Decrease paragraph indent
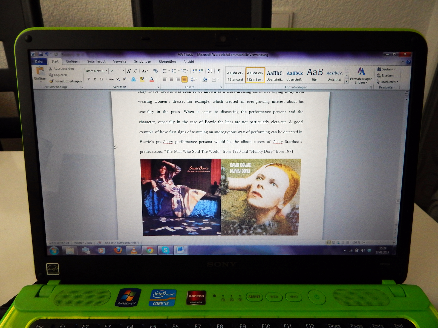 (x=195, y=71)
